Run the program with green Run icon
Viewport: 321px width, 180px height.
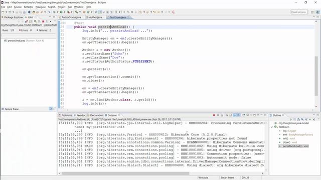(x=61, y=12)
